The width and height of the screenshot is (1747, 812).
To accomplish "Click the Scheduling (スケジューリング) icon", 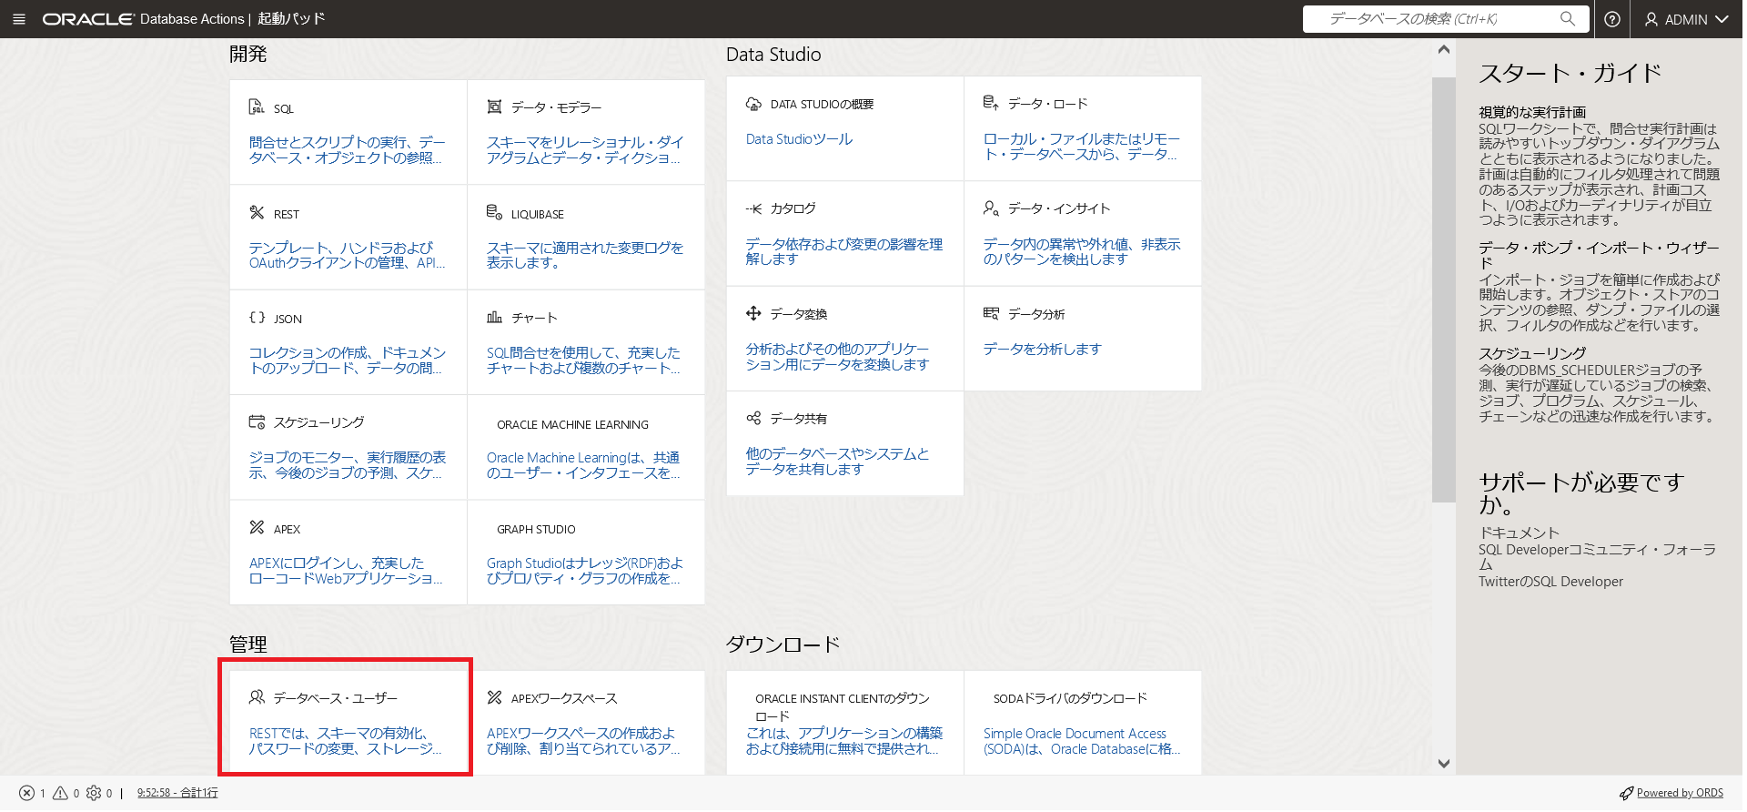I will point(257,422).
